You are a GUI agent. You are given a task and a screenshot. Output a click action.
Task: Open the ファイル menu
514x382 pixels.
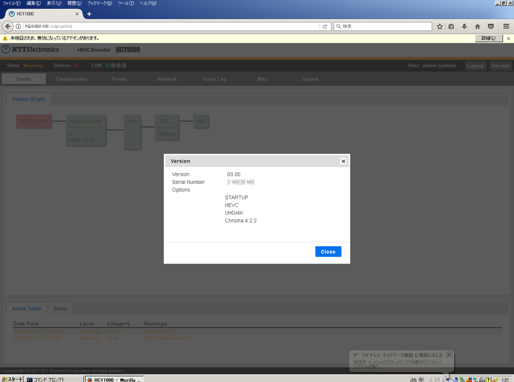[x=12, y=3]
